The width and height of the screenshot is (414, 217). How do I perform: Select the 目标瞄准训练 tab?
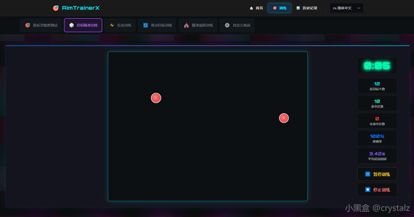83,25
